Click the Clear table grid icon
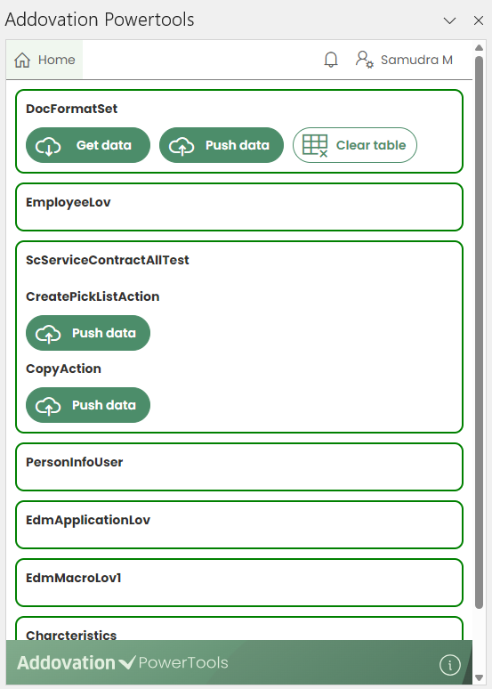The height and width of the screenshot is (689, 492). pos(315,145)
